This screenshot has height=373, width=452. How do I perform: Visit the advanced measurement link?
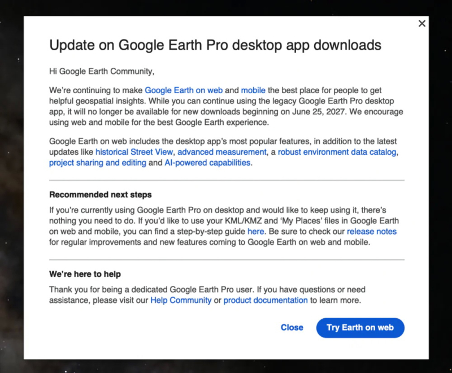[222, 152]
